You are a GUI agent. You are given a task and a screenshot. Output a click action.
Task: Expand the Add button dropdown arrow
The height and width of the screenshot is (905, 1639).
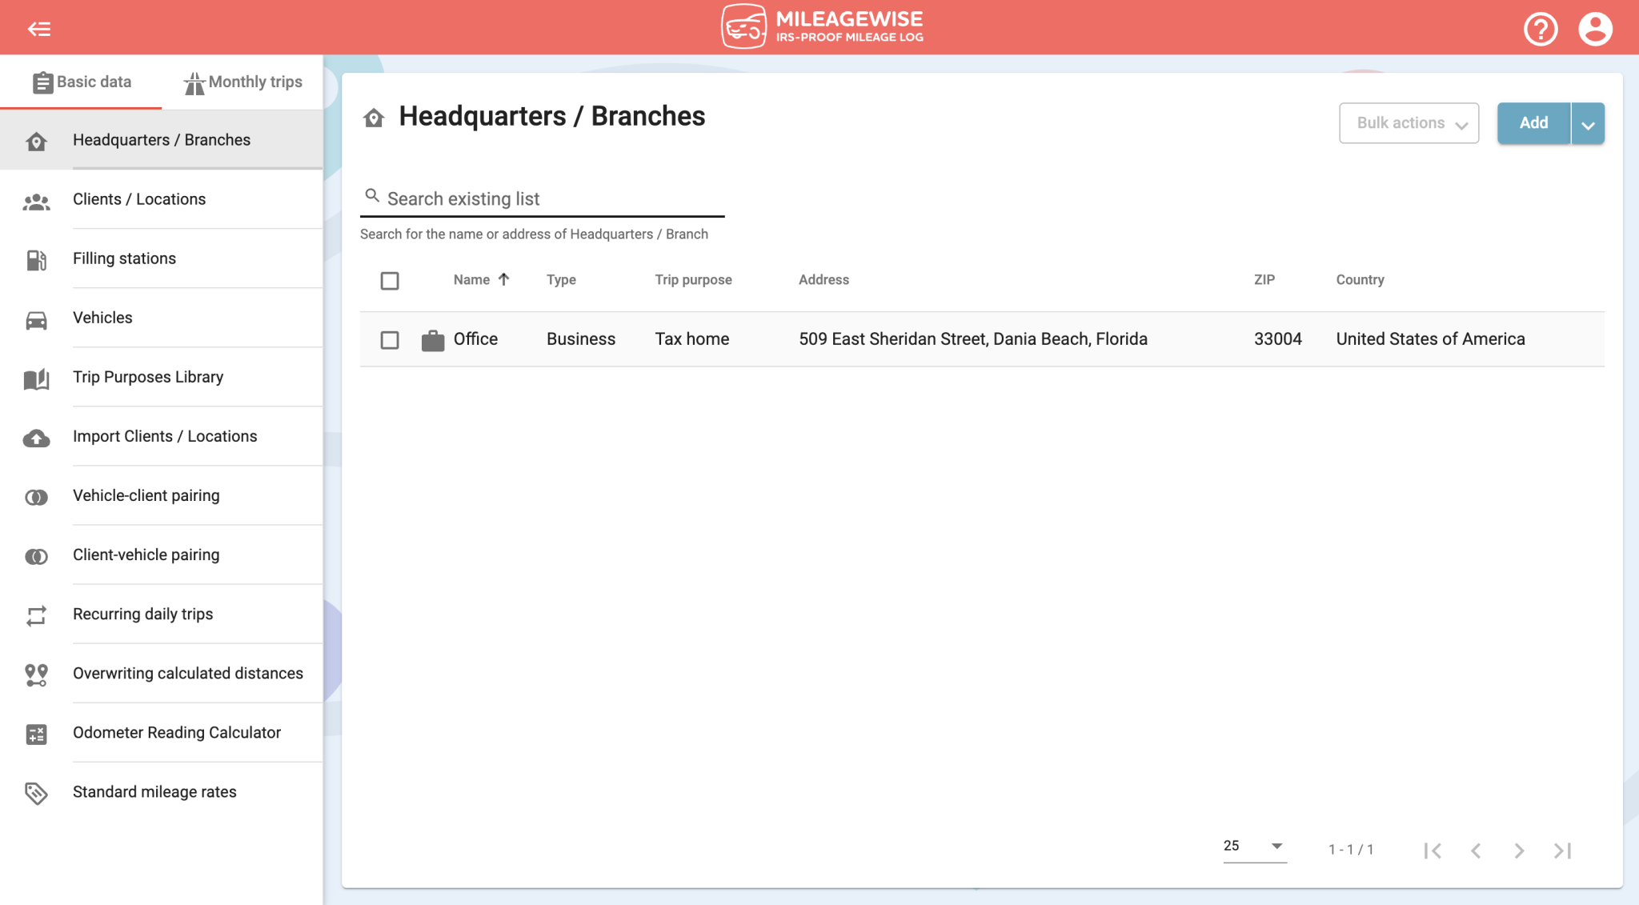[x=1588, y=122]
